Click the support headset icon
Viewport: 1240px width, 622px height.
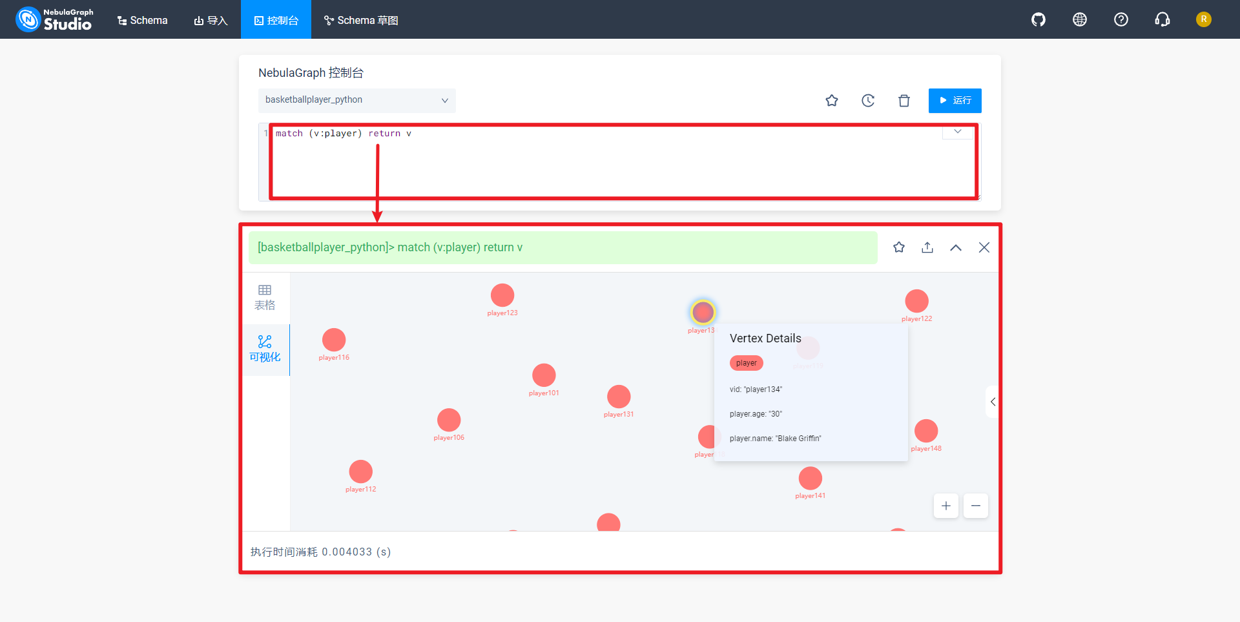1162,19
